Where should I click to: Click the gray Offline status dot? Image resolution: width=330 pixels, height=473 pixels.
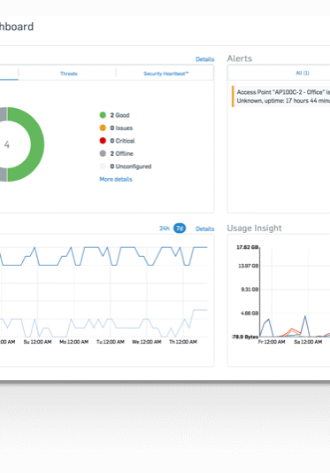click(103, 153)
